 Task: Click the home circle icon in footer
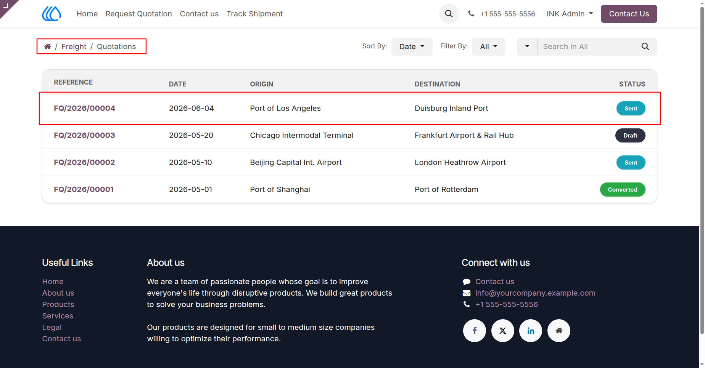point(559,331)
